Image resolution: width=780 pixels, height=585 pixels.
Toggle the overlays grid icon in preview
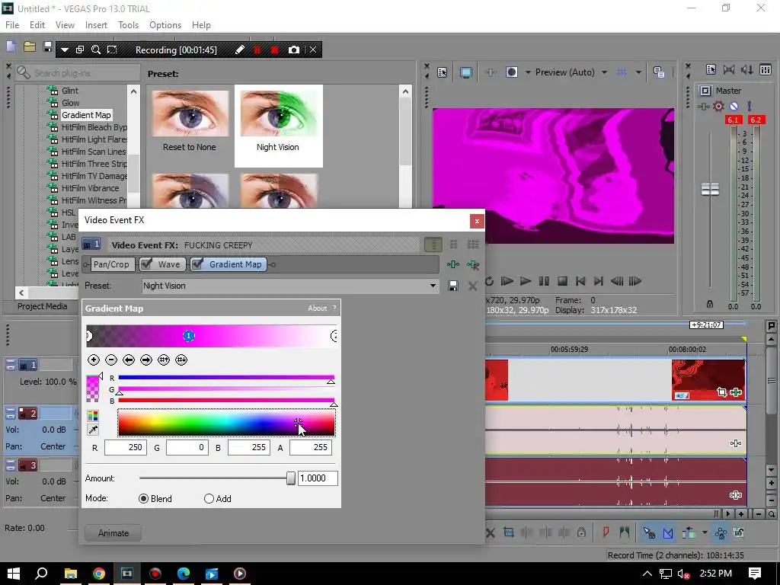click(x=622, y=72)
